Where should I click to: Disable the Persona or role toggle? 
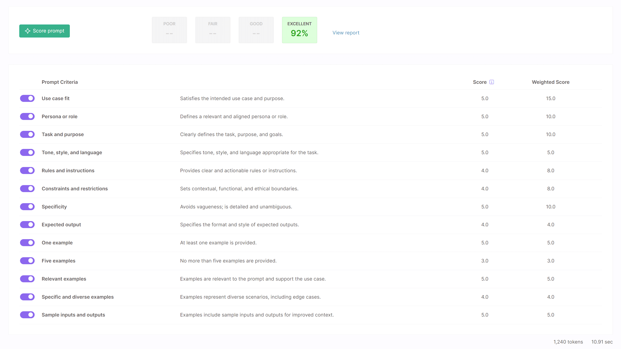click(x=27, y=116)
